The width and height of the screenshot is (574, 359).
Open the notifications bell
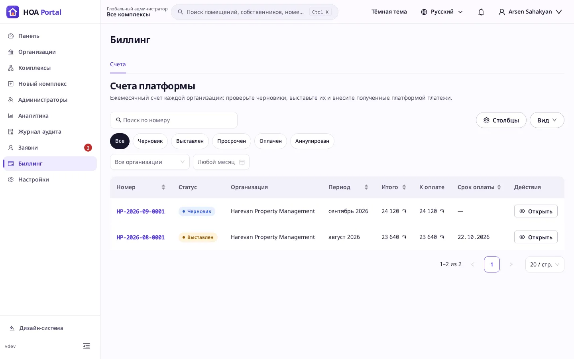481,12
